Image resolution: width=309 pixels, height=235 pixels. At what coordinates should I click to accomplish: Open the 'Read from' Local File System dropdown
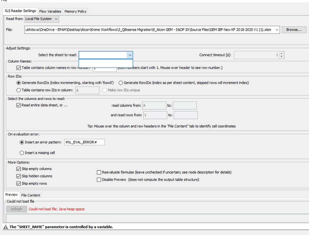(55, 19)
